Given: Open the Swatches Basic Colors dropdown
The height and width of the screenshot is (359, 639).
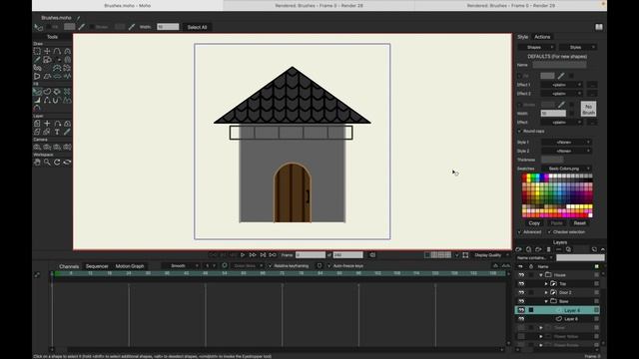Looking at the screenshot, I should [x=566, y=169].
